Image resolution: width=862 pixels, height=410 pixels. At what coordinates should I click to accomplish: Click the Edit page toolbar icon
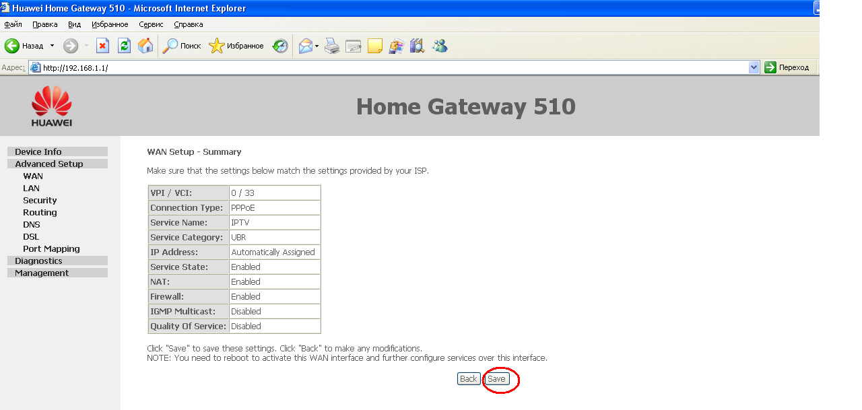pos(354,46)
